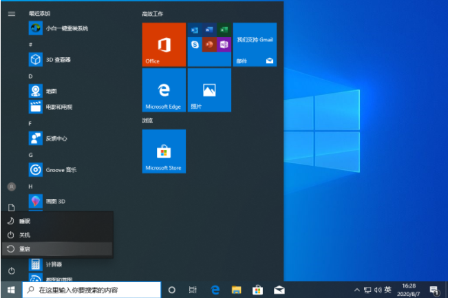Open the Office tile
Image resolution: width=450 pixels, height=298 pixels.
point(164,44)
